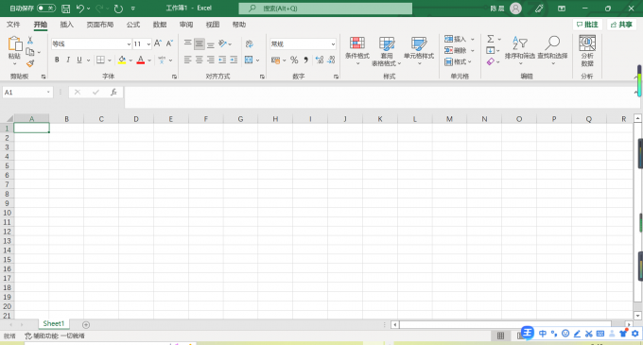Click the AutoSum sigma icon

[491, 39]
